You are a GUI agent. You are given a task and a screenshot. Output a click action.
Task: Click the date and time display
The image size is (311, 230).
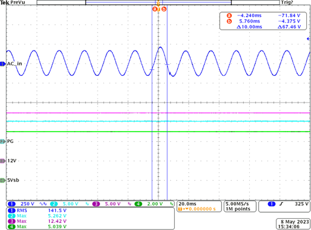pyautogui.click(x=293, y=224)
